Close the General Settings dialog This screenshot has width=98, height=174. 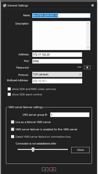(92, 5)
